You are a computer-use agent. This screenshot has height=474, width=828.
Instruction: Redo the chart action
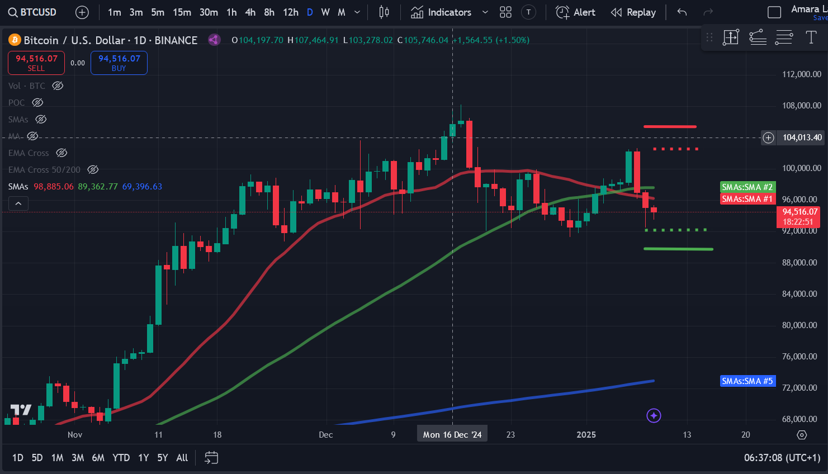[x=708, y=12]
